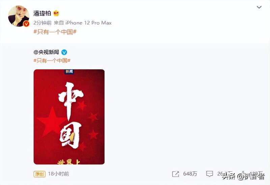Screen dimensions: 270x185
Task: Click the 2分钟前 timestamp
Action: pos(43,23)
